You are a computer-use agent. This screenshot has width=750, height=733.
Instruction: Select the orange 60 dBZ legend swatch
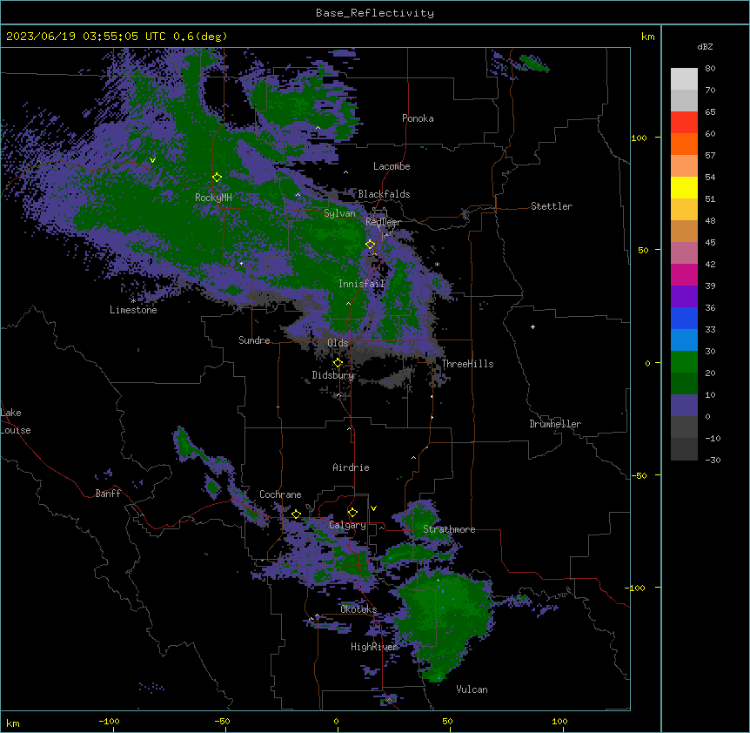coord(684,144)
